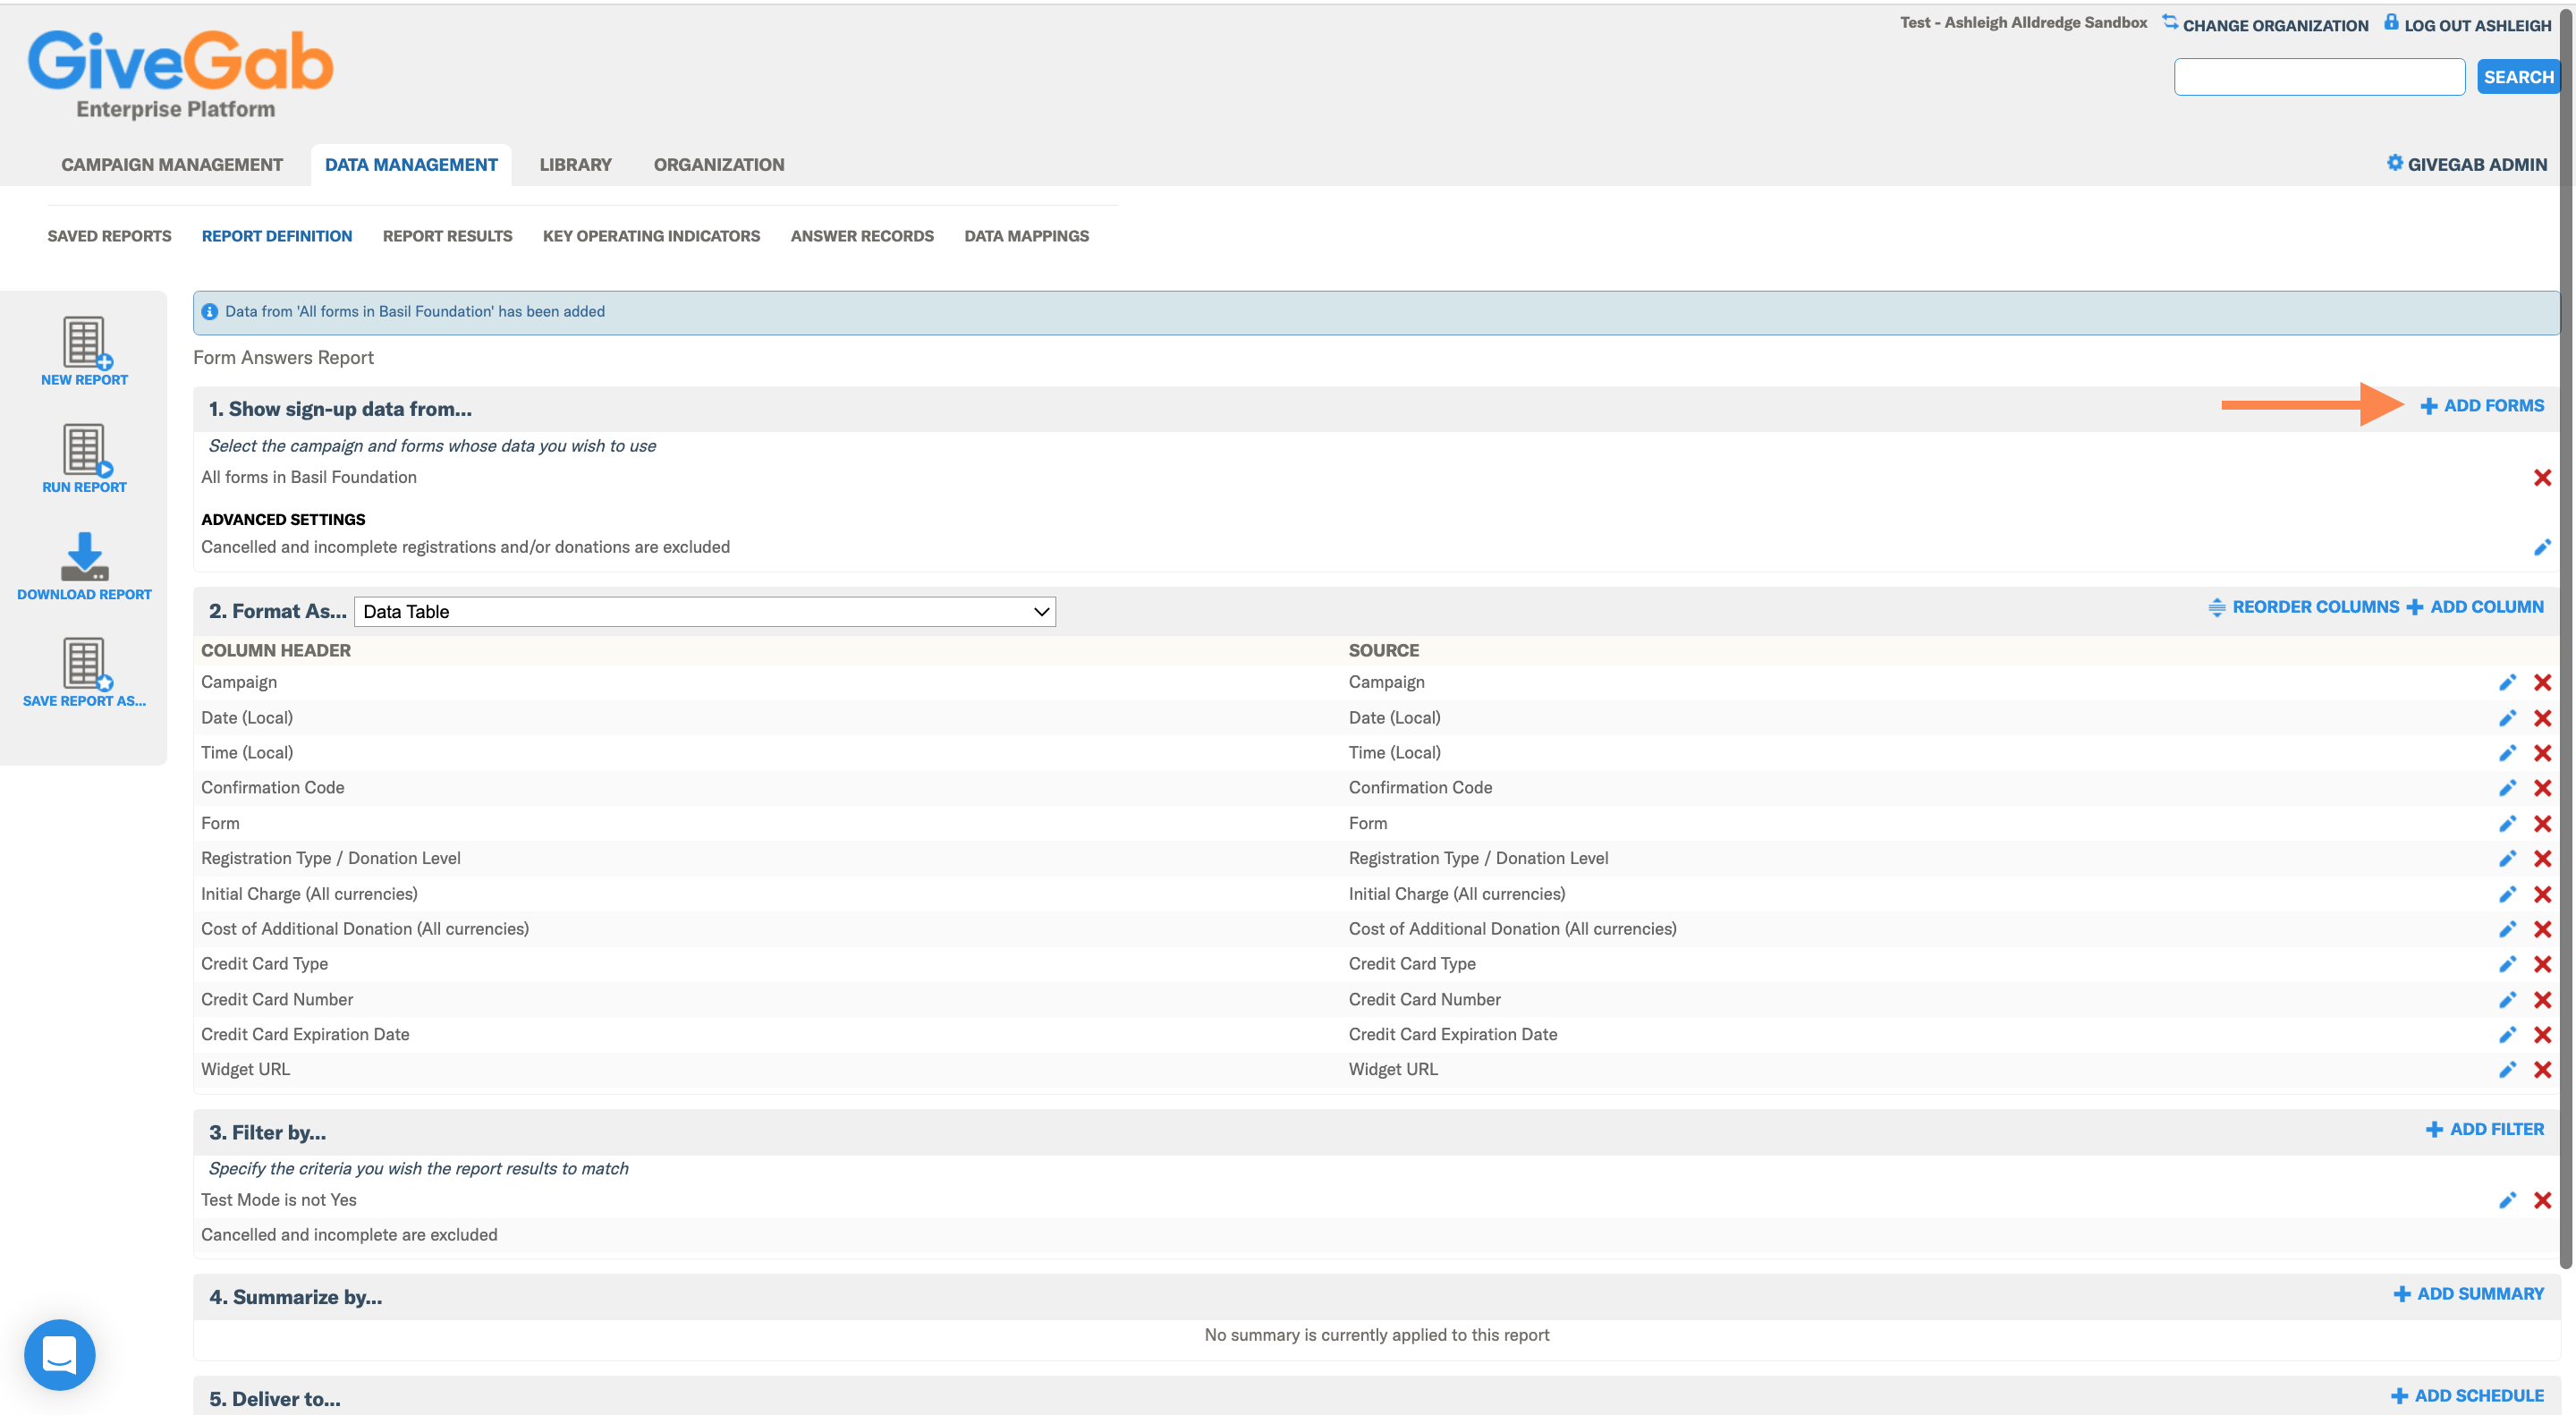Image resolution: width=2576 pixels, height=1415 pixels.
Task: Remove All forms in Basil Foundation
Action: click(x=2542, y=478)
